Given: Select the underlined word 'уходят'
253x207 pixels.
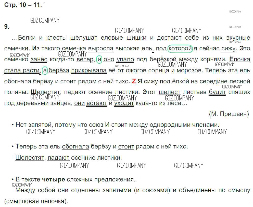Looking at the screenshot, I should click(x=124, y=103).
